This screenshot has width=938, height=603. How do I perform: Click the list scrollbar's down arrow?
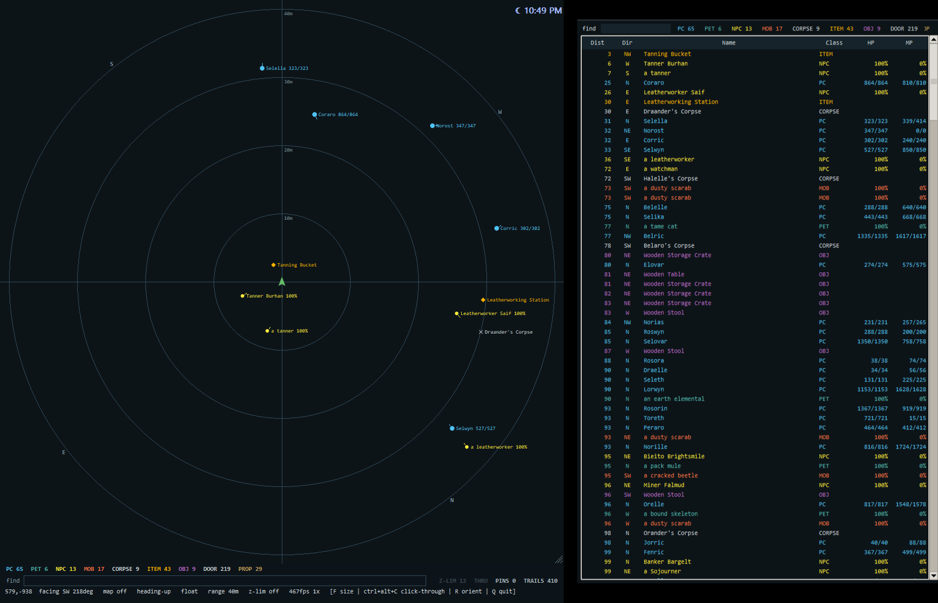[933, 576]
